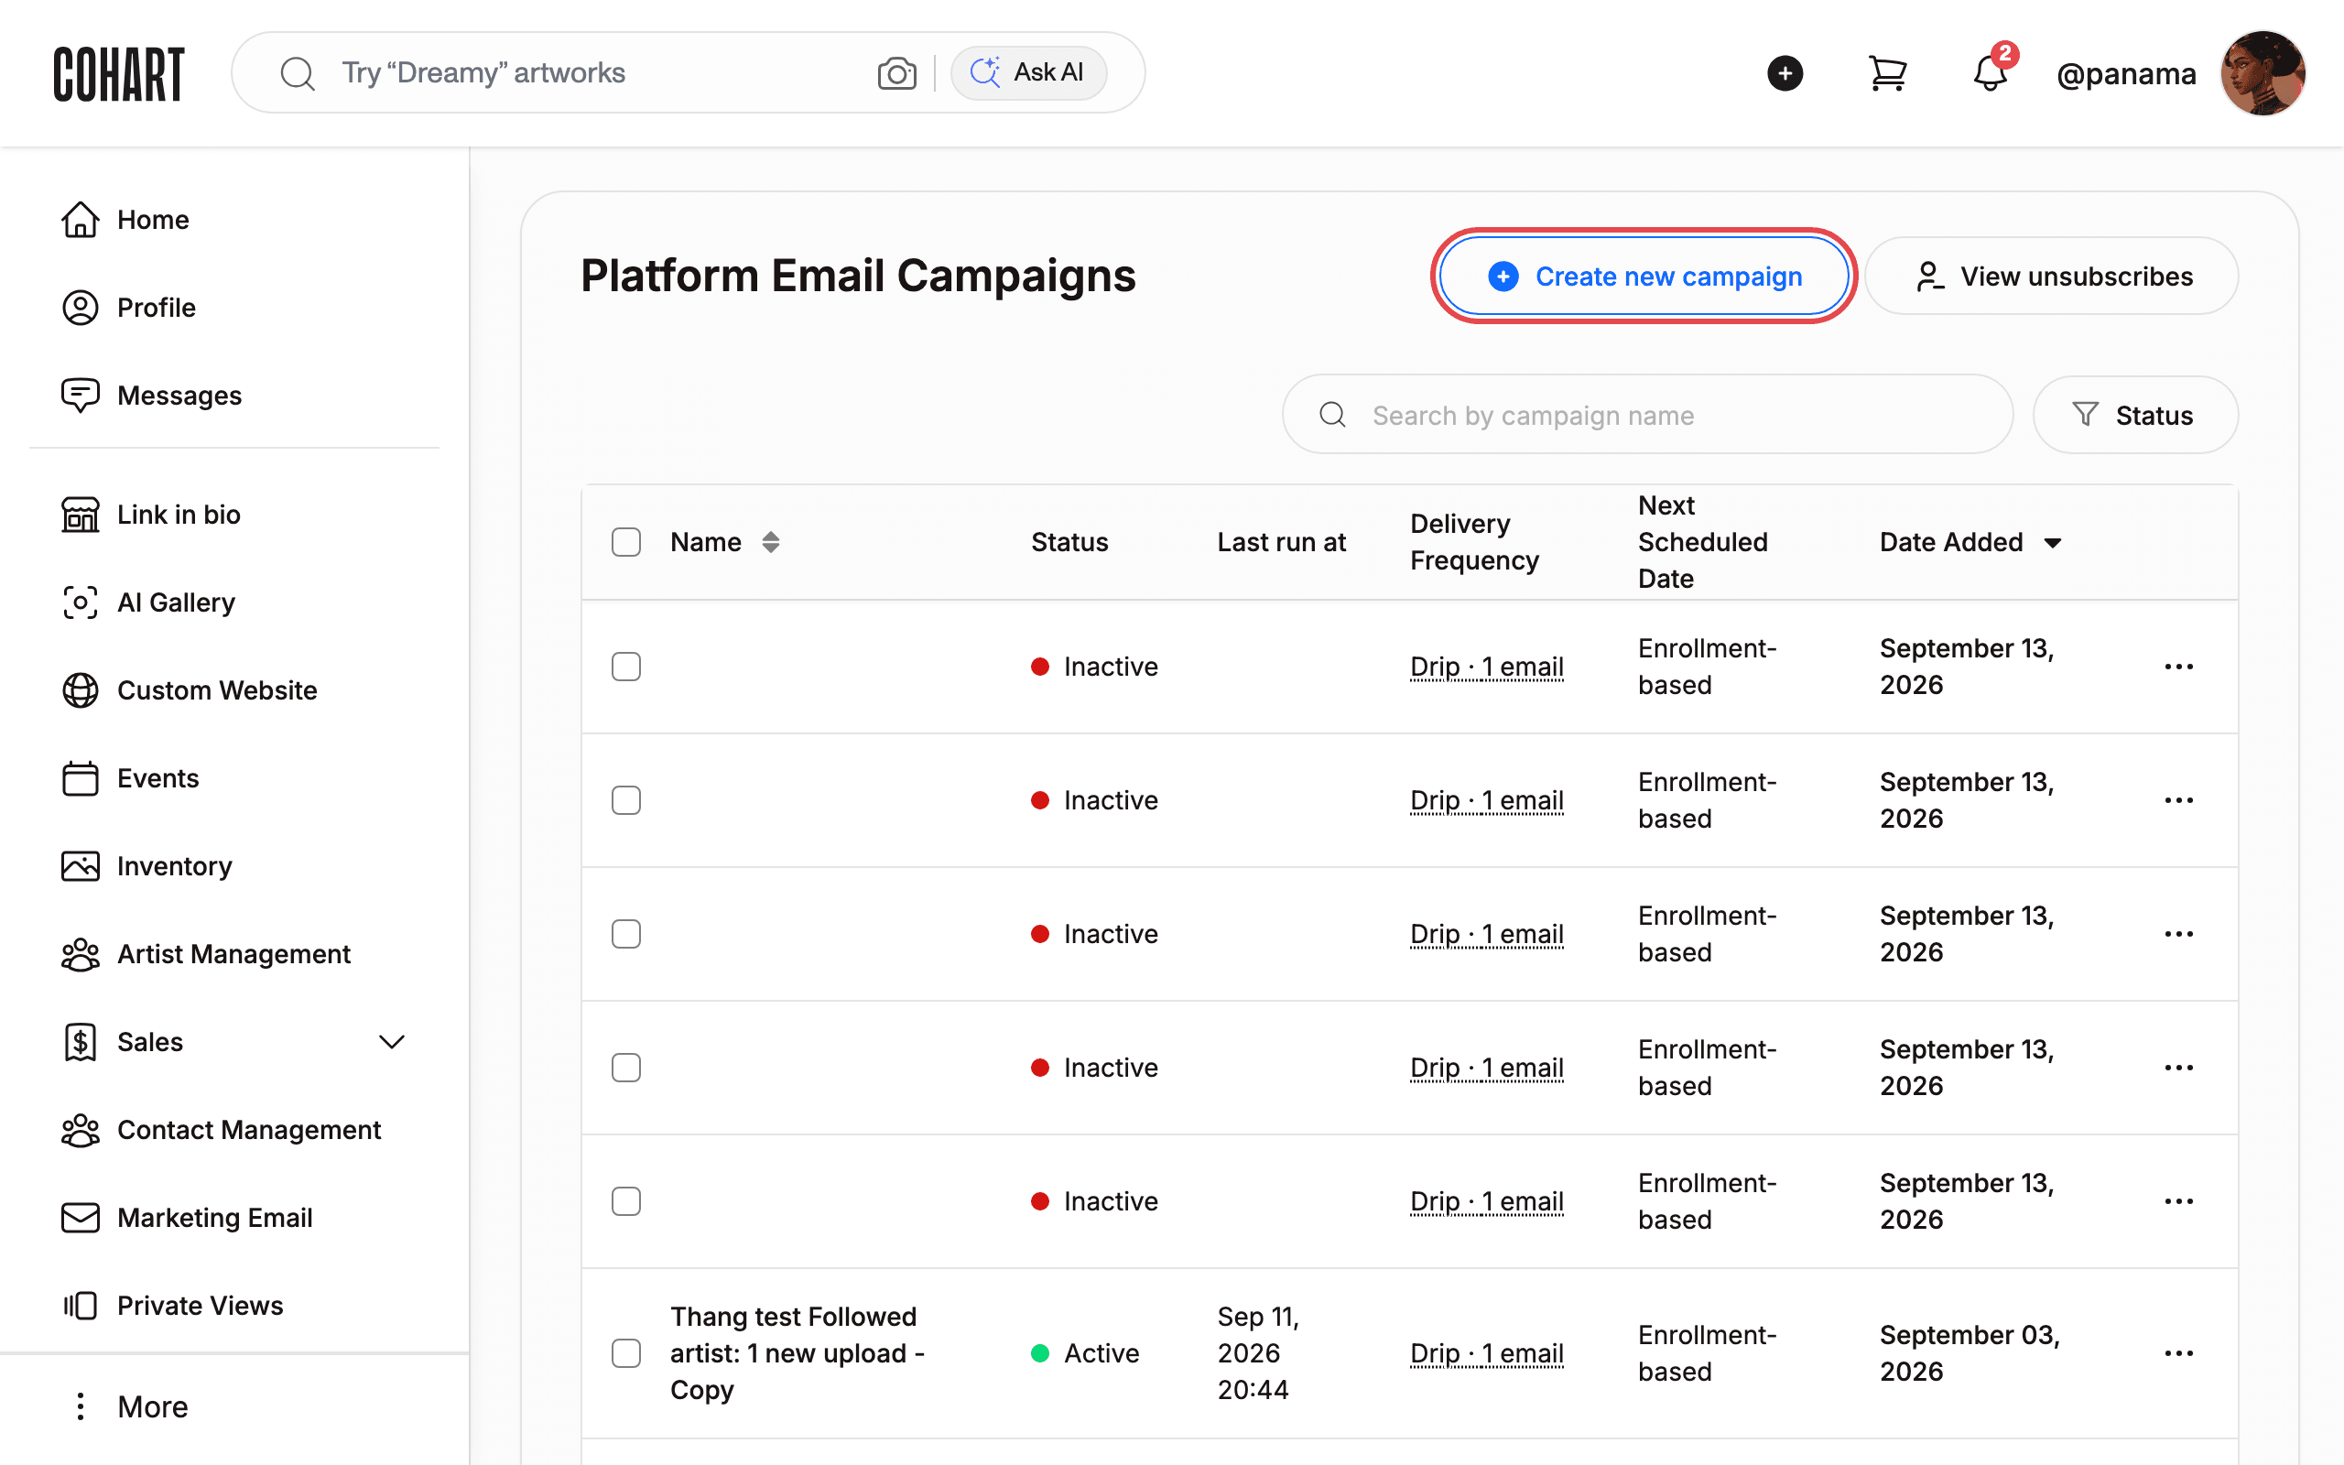Click View unsubscribes button
2344x1465 pixels.
pyautogui.click(x=2052, y=277)
